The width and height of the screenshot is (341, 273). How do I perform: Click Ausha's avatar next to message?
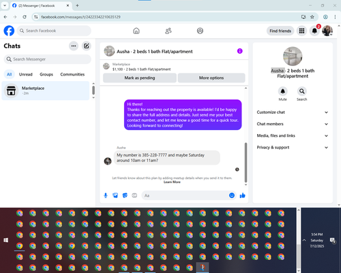coord(108,161)
